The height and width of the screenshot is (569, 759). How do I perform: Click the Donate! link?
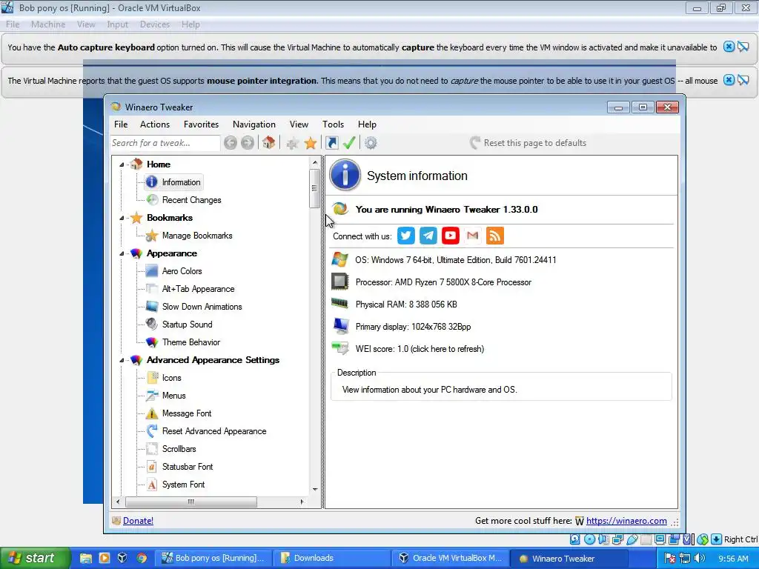(138, 521)
